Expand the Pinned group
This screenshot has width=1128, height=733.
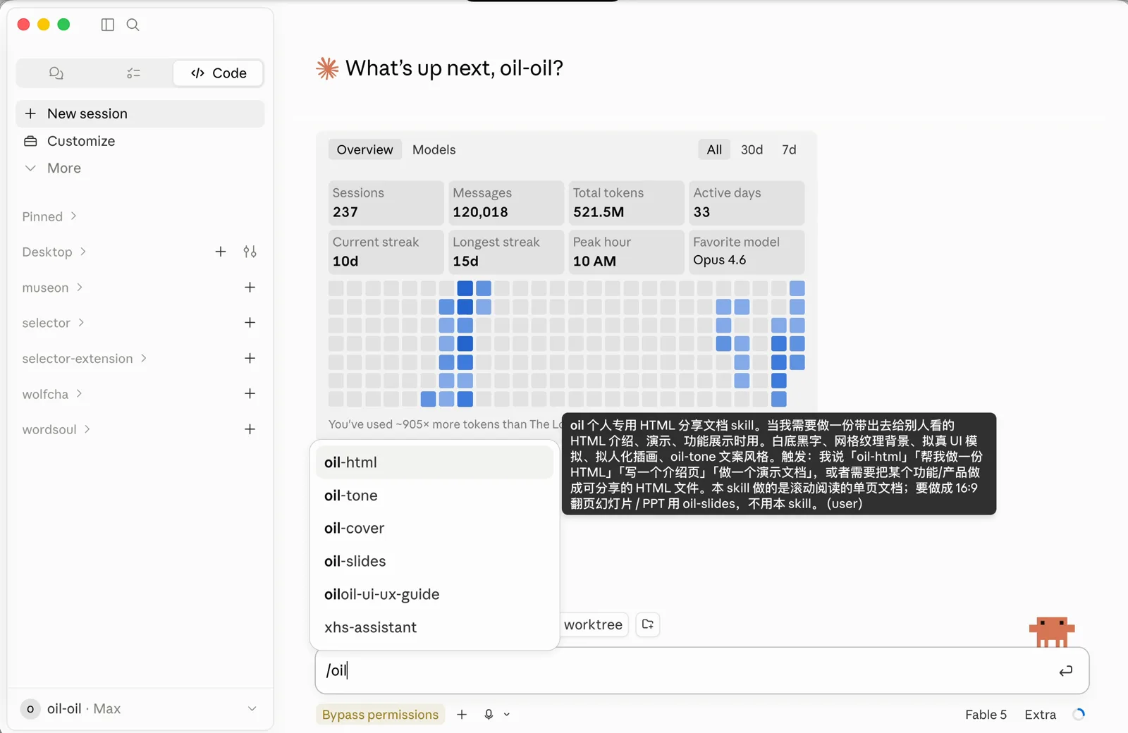(49, 216)
